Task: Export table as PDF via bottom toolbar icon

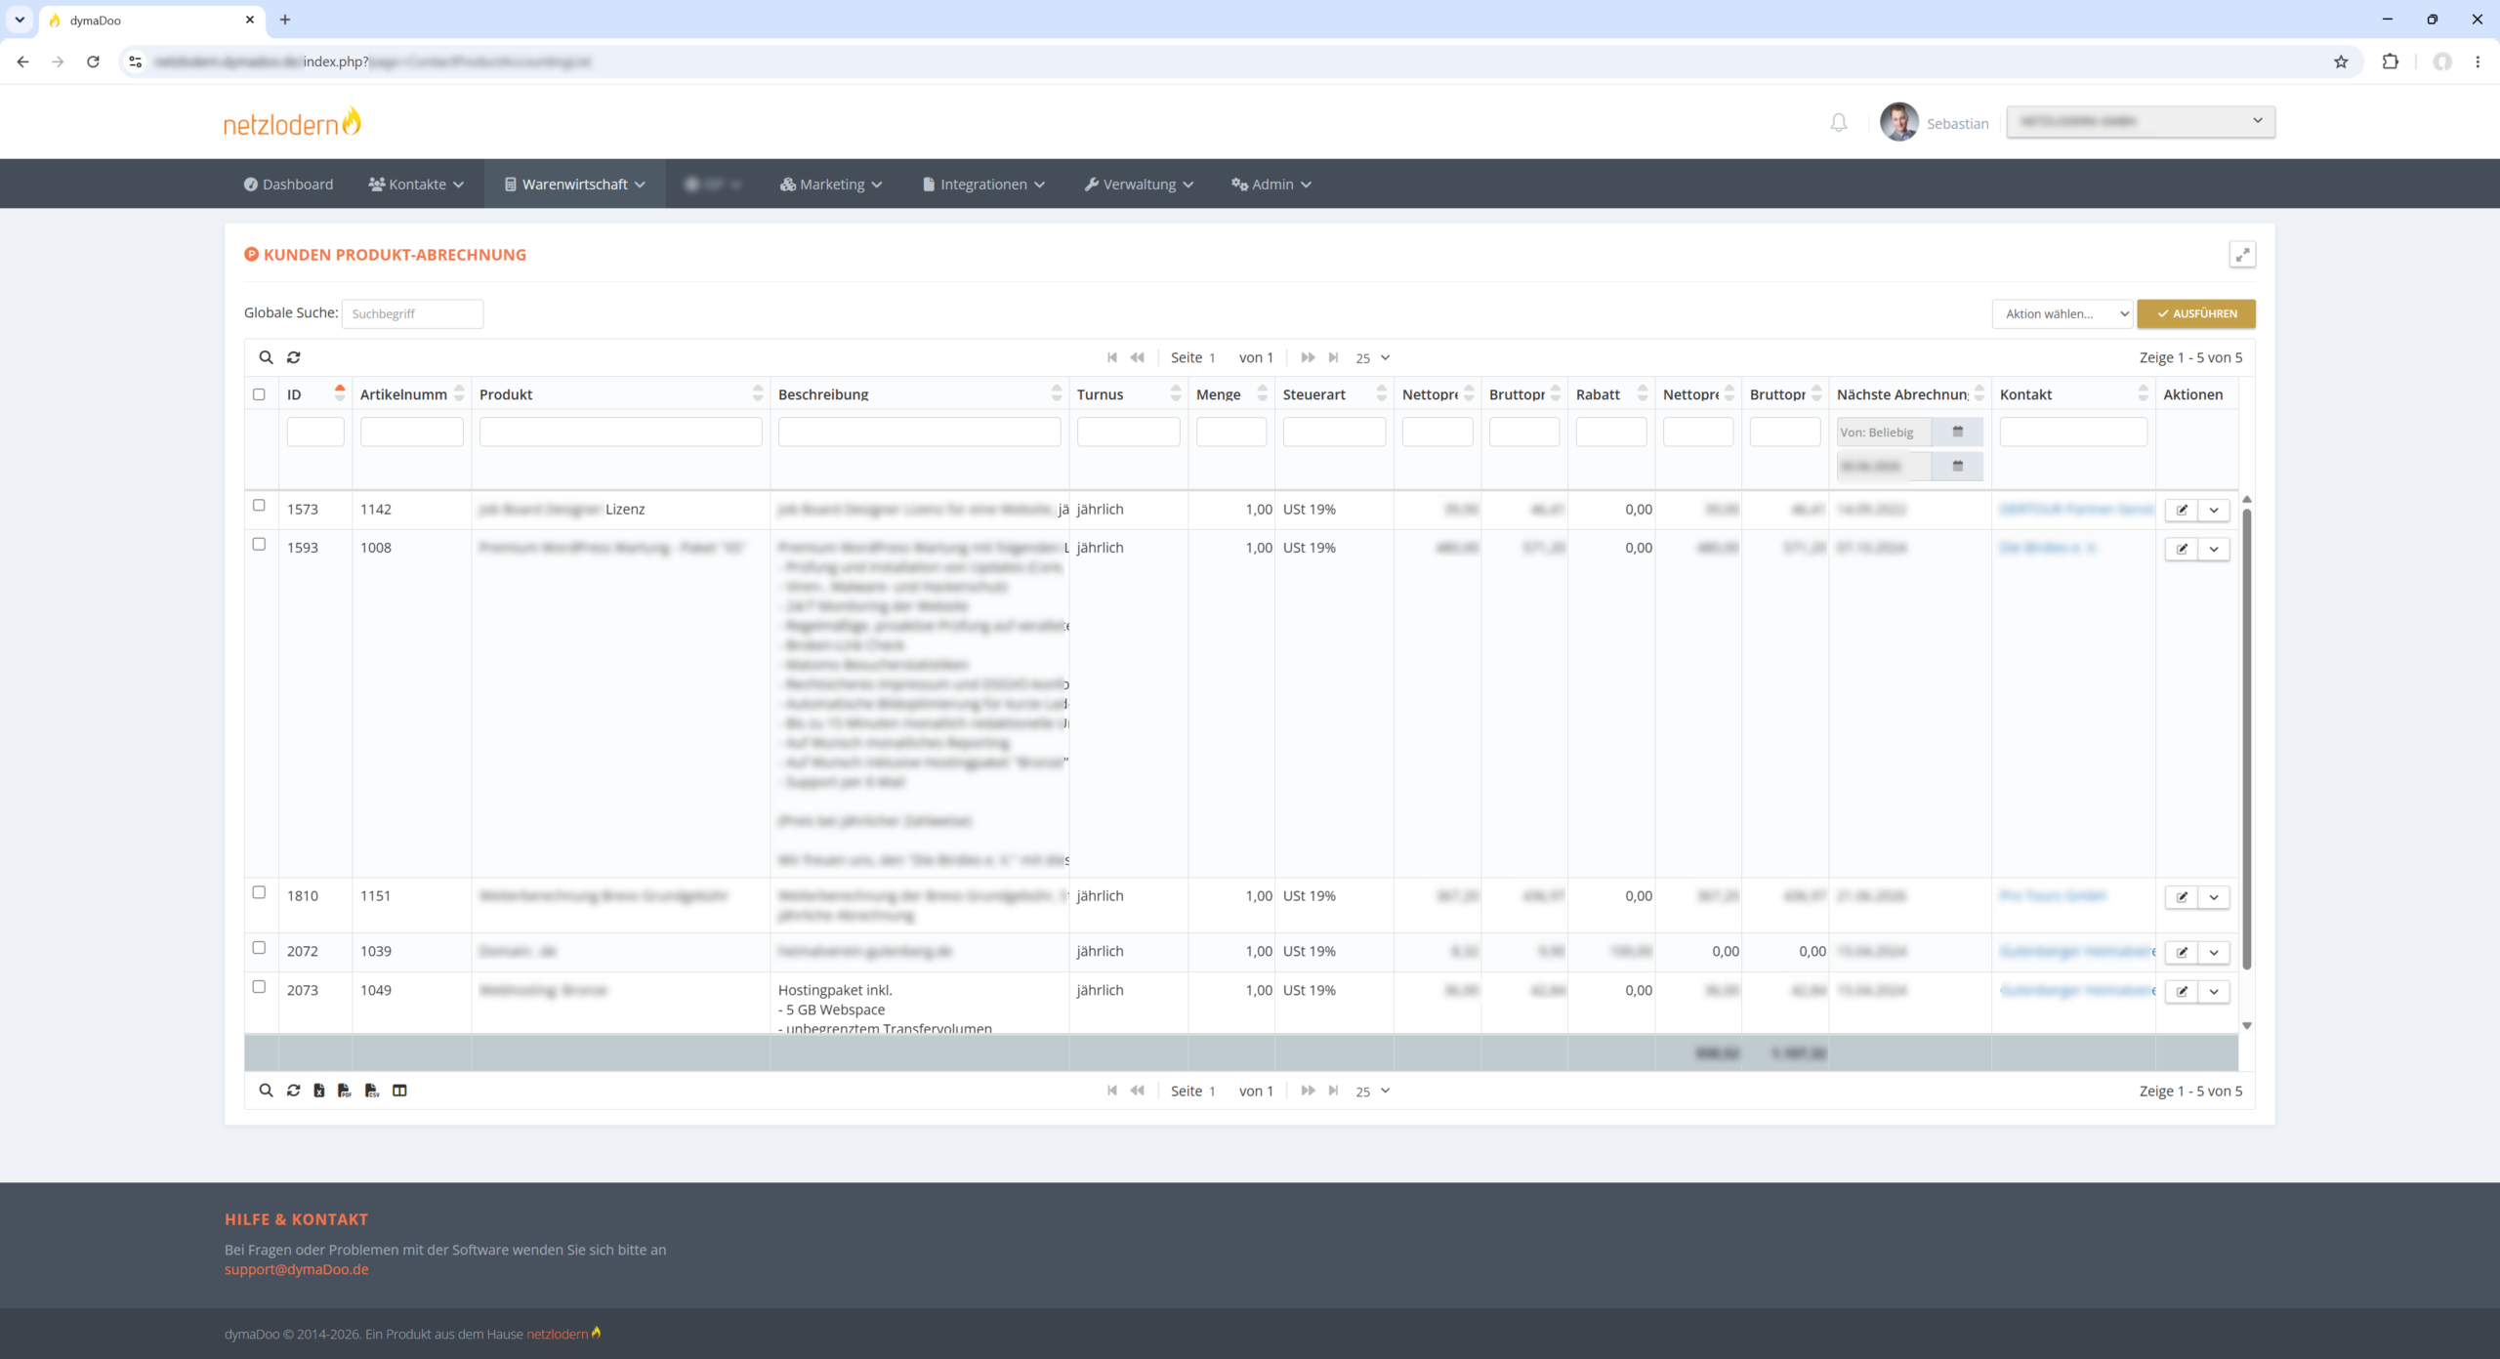Action: (x=345, y=1091)
